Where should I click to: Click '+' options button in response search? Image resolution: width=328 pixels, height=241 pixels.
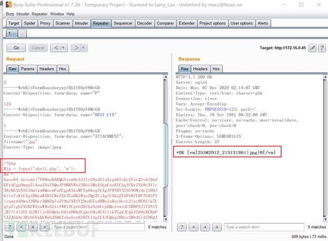pos(204,227)
